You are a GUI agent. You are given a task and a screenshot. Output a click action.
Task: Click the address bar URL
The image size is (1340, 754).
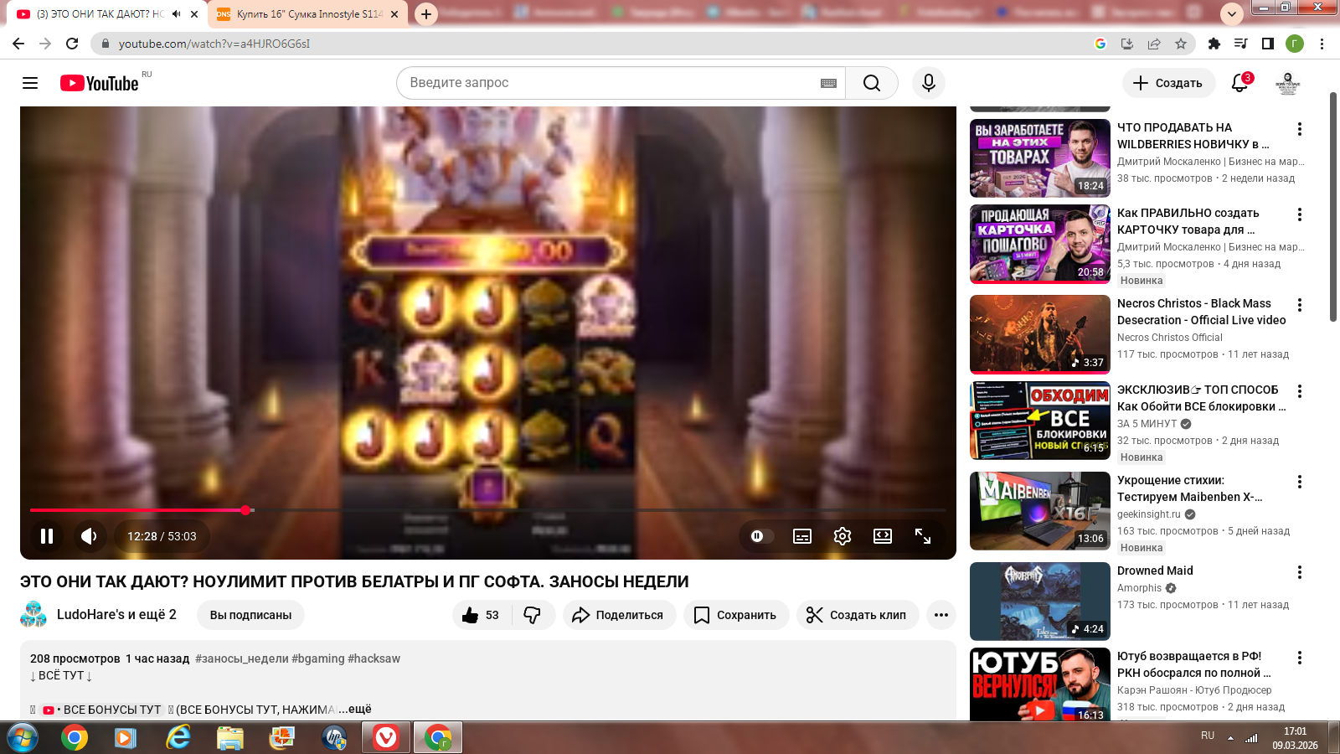tap(214, 44)
